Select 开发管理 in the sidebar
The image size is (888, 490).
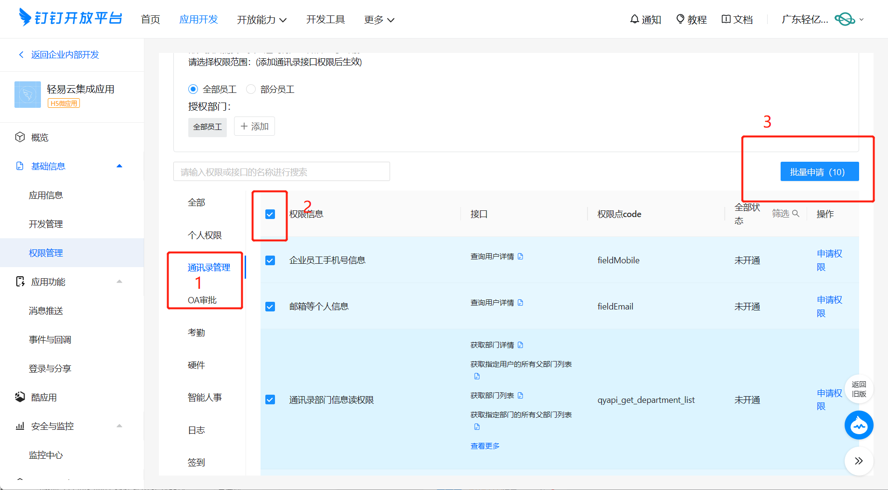point(46,224)
